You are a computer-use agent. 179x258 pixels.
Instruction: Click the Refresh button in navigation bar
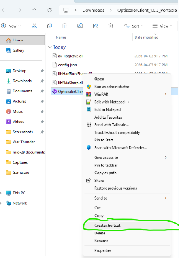tap(49, 10)
